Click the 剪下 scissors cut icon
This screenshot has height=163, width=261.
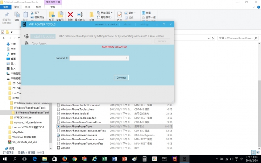(32, 13)
